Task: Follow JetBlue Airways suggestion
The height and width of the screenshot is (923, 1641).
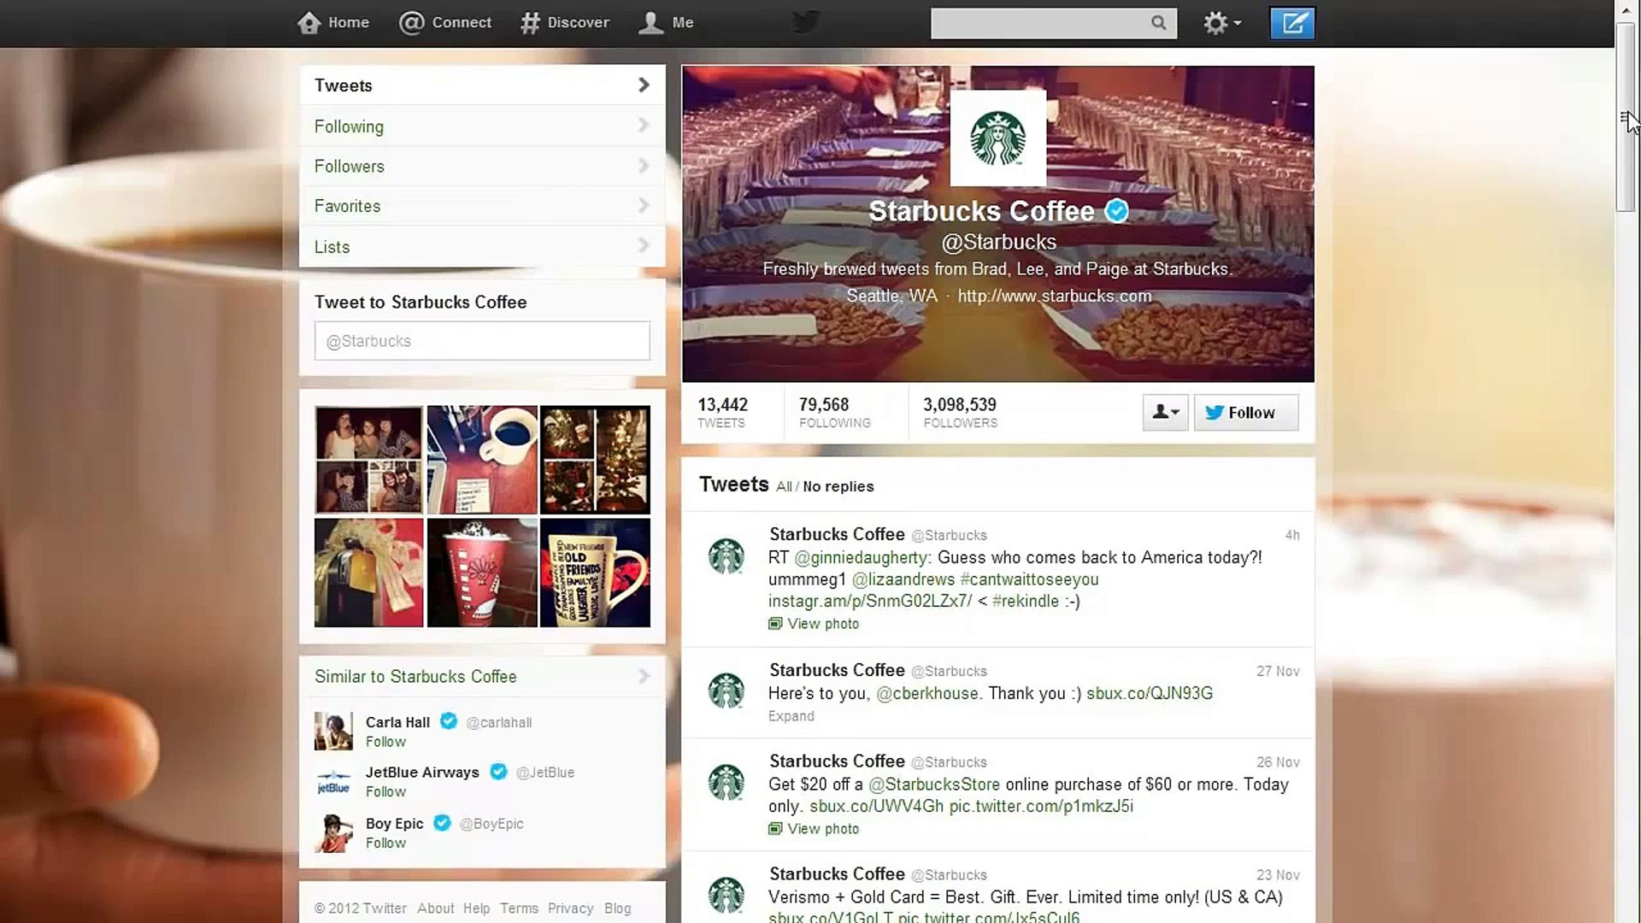Action: 385,791
